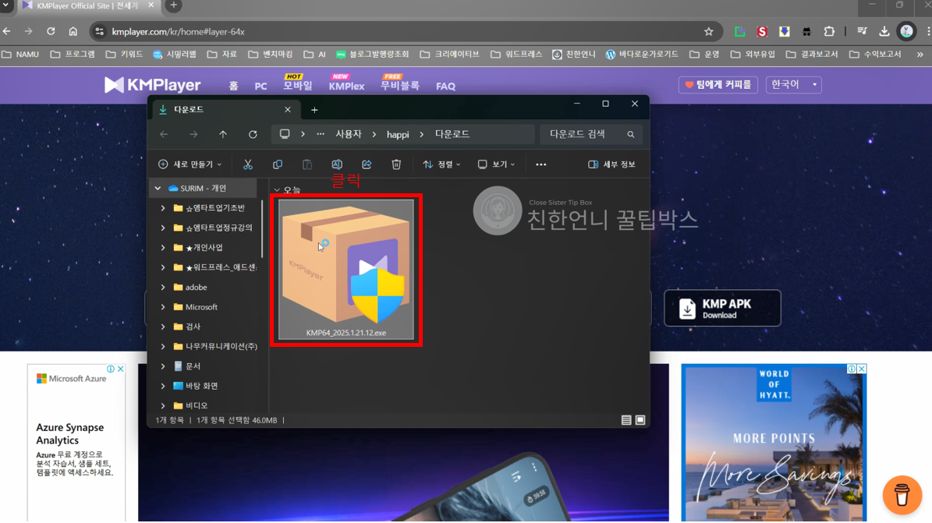Expand the adobe folder node
The height and width of the screenshot is (523, 932).
[163, 287]
